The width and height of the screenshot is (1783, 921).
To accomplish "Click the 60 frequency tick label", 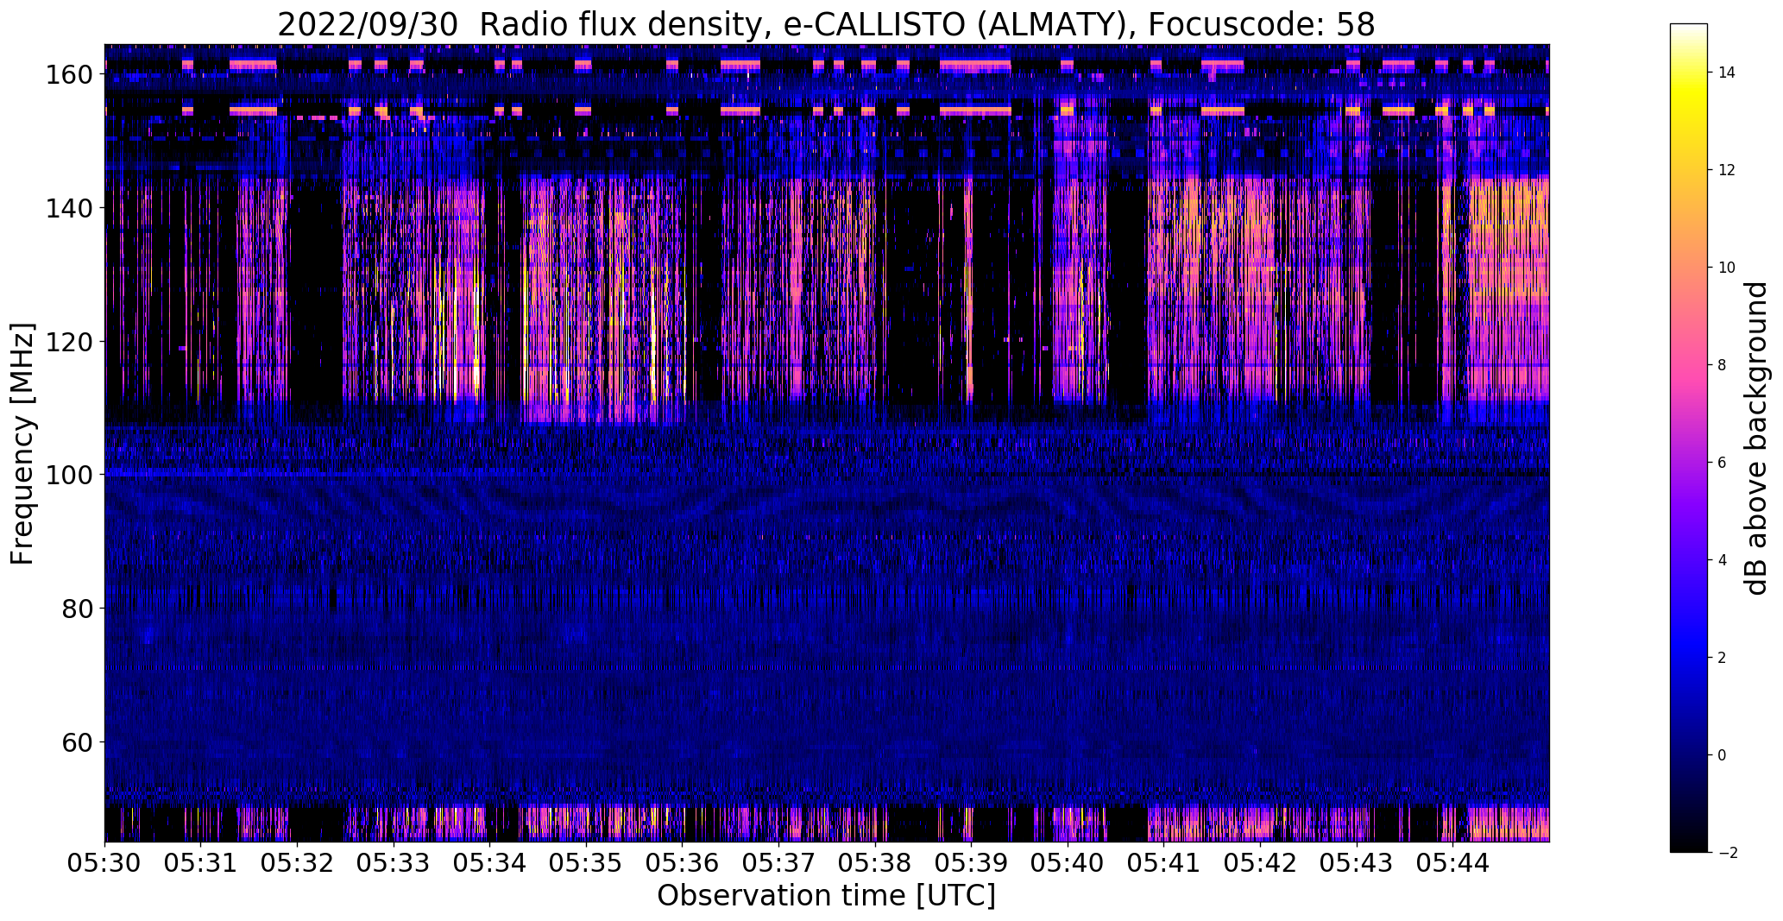I will click(78, 741).
